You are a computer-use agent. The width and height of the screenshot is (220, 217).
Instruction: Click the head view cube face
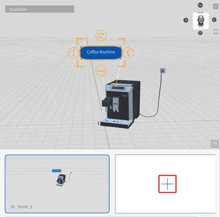click(201, 20)
